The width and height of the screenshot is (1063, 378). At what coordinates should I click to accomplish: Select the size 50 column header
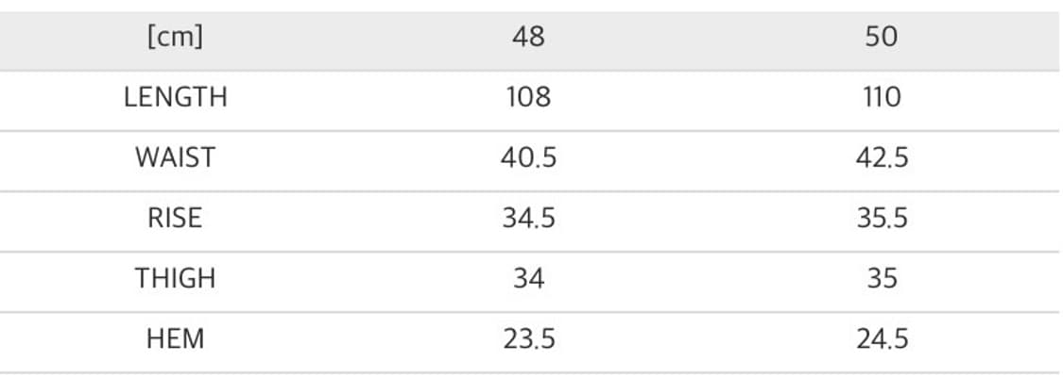[x=881, y=38]
